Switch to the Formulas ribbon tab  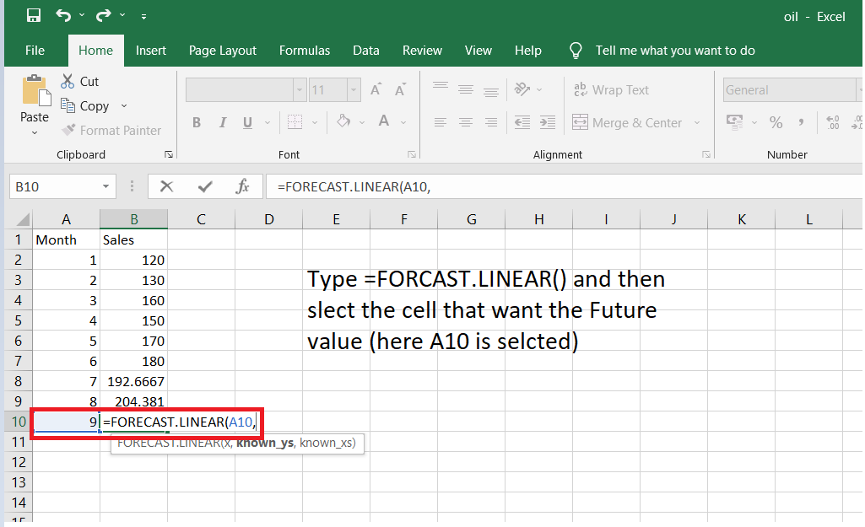304,50
